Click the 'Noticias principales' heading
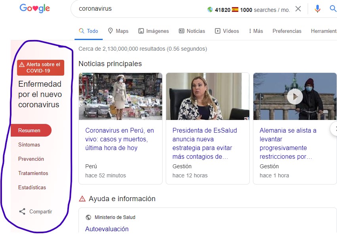 110,64
